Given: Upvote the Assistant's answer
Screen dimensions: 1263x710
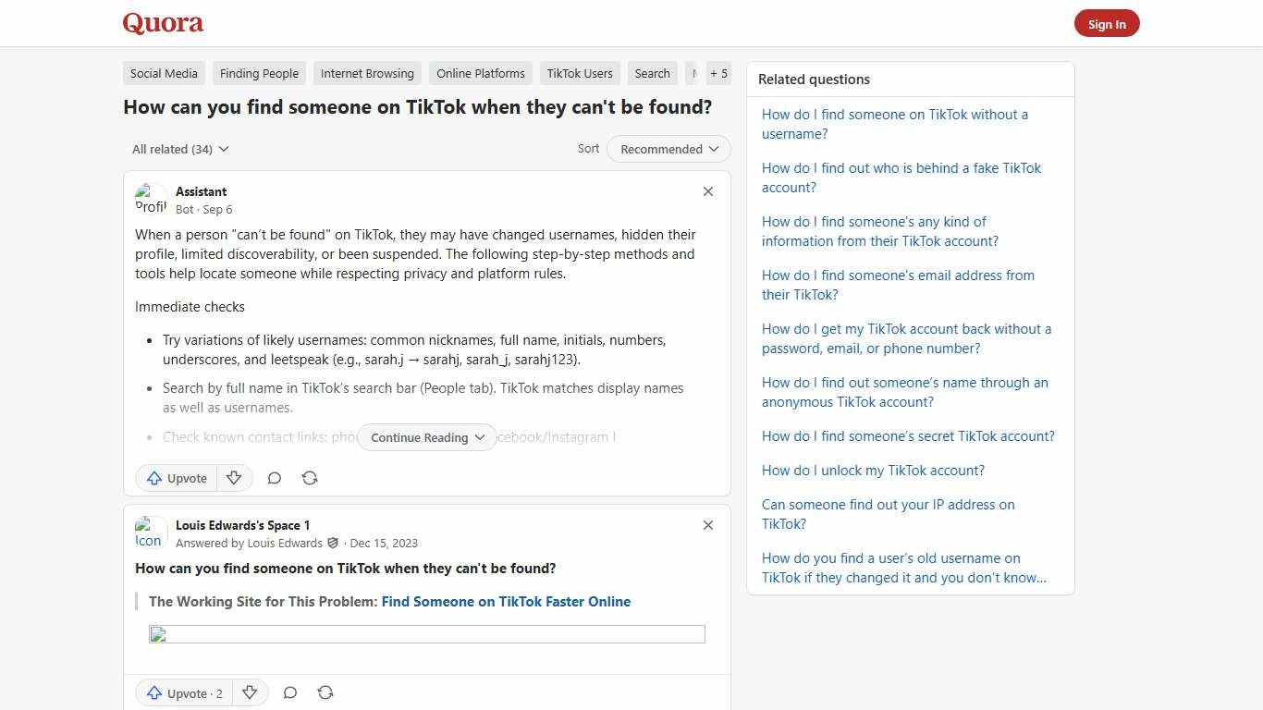Looking at the screenshot, I should (176, 478).
